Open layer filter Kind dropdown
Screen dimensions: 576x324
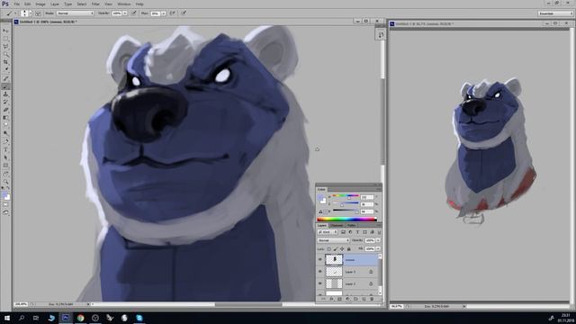pos(328,232)
